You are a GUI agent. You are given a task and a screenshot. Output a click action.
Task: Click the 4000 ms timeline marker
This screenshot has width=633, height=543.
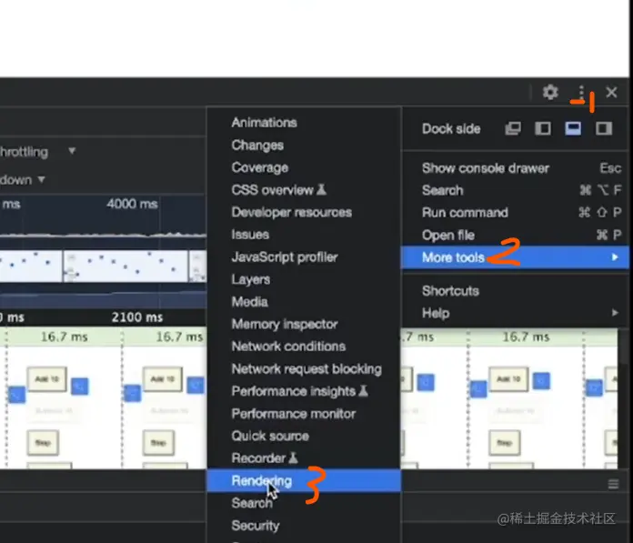132,204
